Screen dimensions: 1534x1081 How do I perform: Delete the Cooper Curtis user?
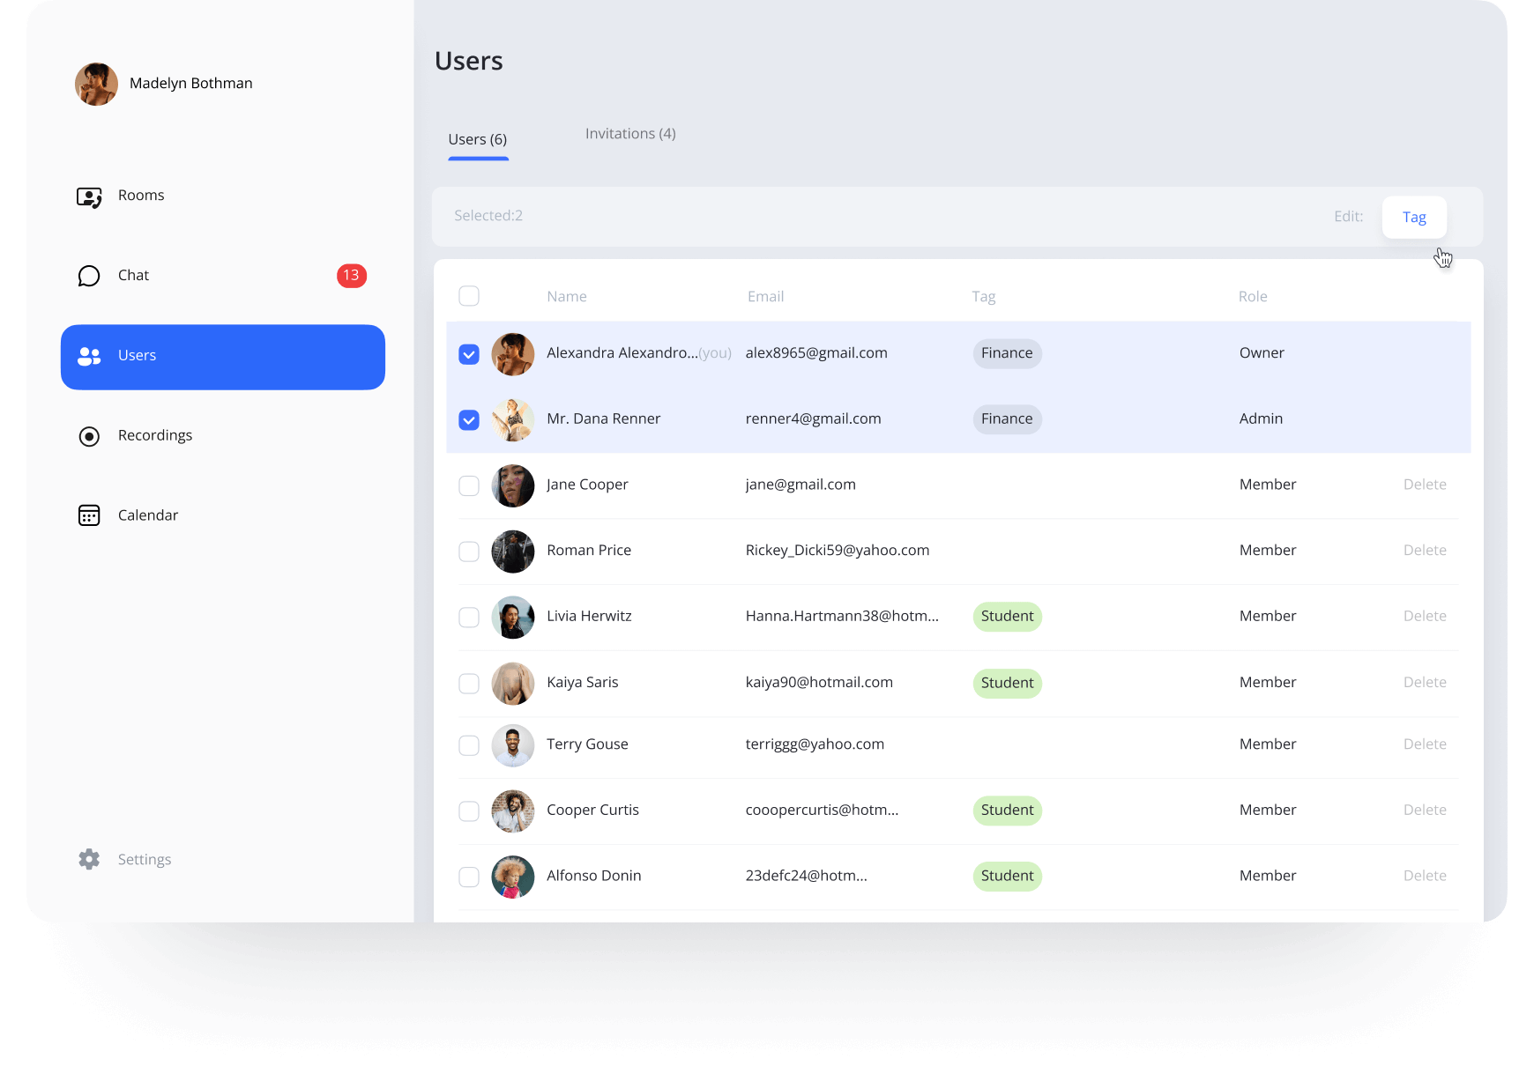(x=1425, y=811)
